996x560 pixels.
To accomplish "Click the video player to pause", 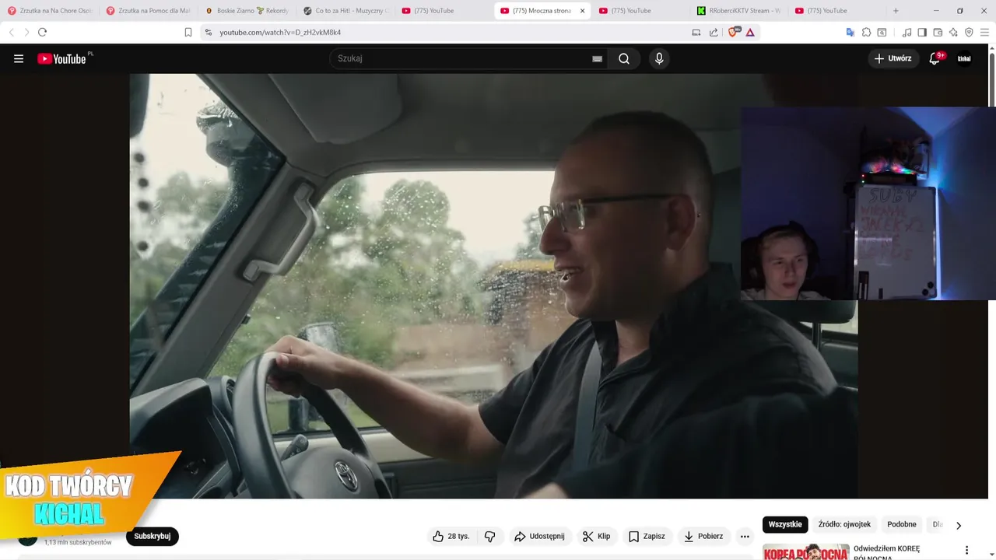I will [493, 285].
